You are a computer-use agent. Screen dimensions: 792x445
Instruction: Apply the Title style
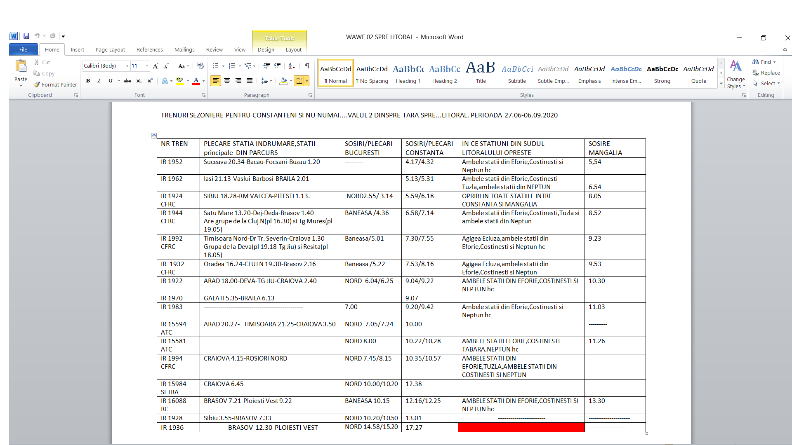pos(481,73)
